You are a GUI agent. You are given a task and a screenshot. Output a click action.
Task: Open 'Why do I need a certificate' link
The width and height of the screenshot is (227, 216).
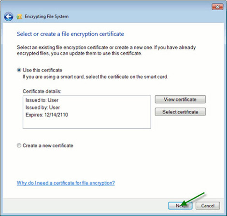point(66,183)
